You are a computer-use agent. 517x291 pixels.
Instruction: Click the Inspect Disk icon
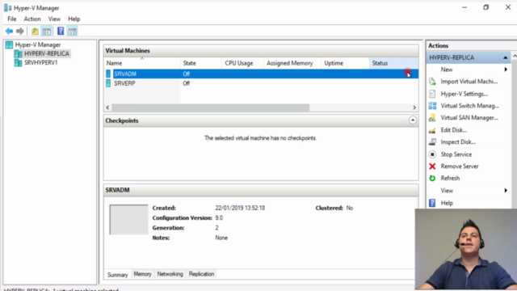pos(432,142)
